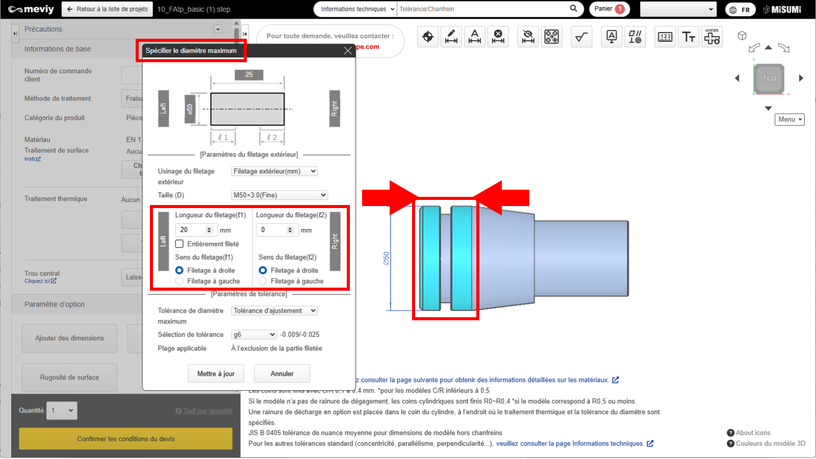Click the 'Annuler' button
816x459 pixels.
(x=282, y=374)
